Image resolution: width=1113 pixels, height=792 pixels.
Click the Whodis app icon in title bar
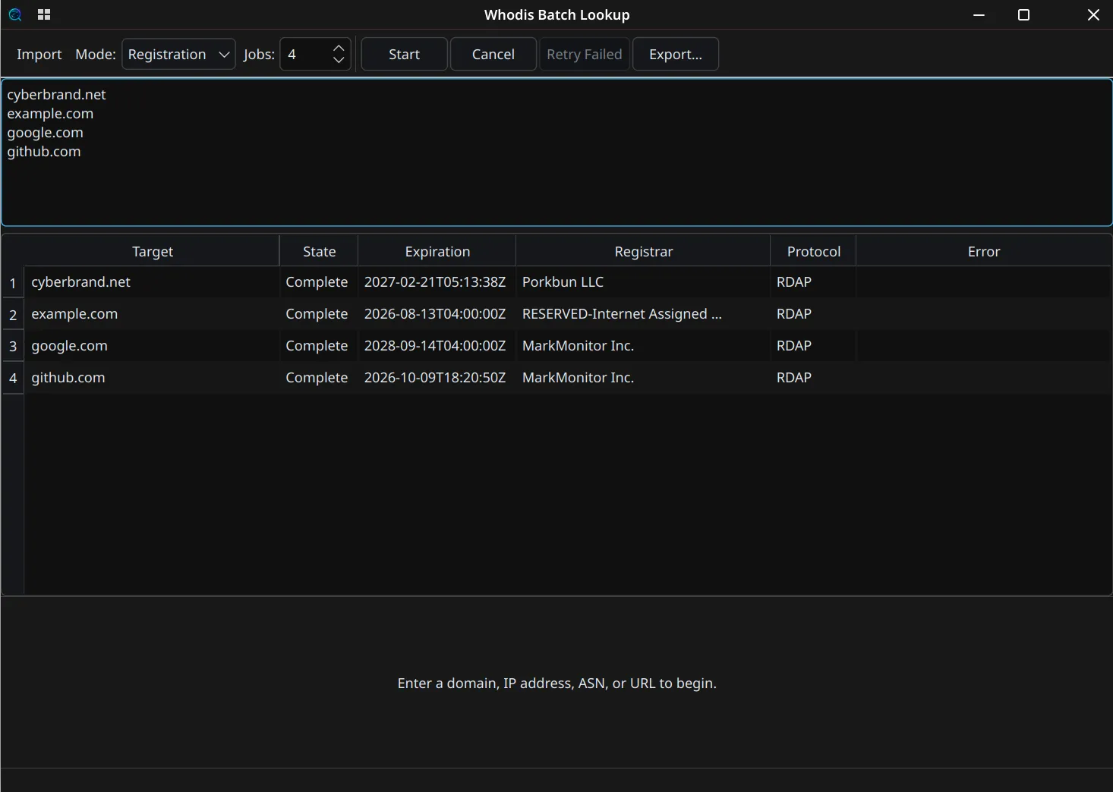coord(15,14)
